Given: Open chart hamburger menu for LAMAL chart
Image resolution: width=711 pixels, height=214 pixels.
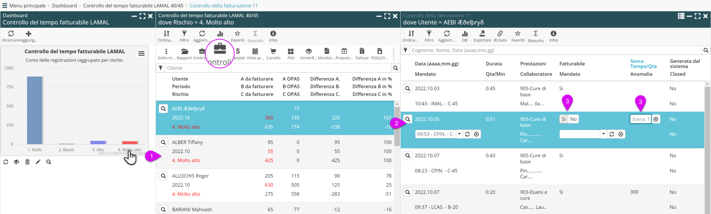Looking at the screenshot, I should pos(141,54).
